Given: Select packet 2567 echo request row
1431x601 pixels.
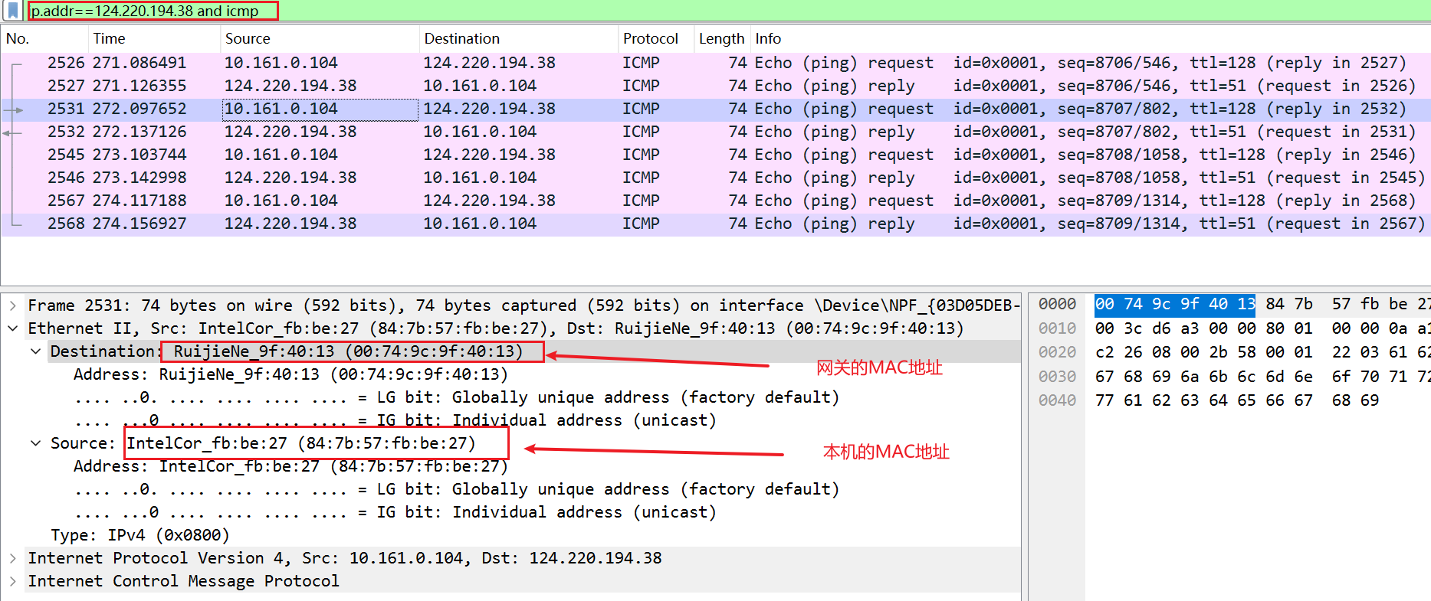Looking at the screenshot, I should (715, 201).
